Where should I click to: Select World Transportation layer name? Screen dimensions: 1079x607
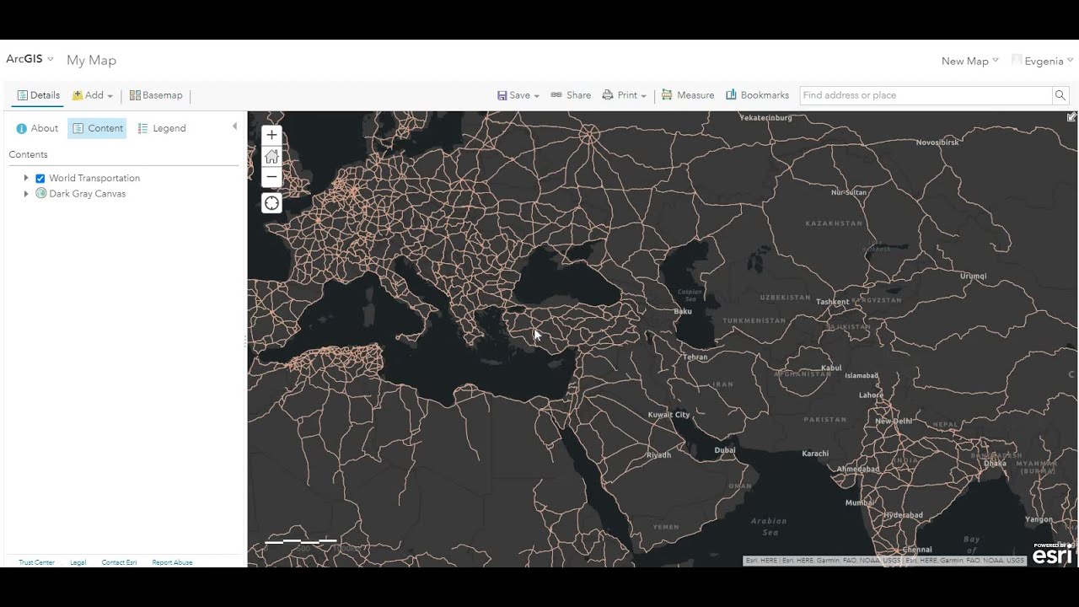point(94,178)
